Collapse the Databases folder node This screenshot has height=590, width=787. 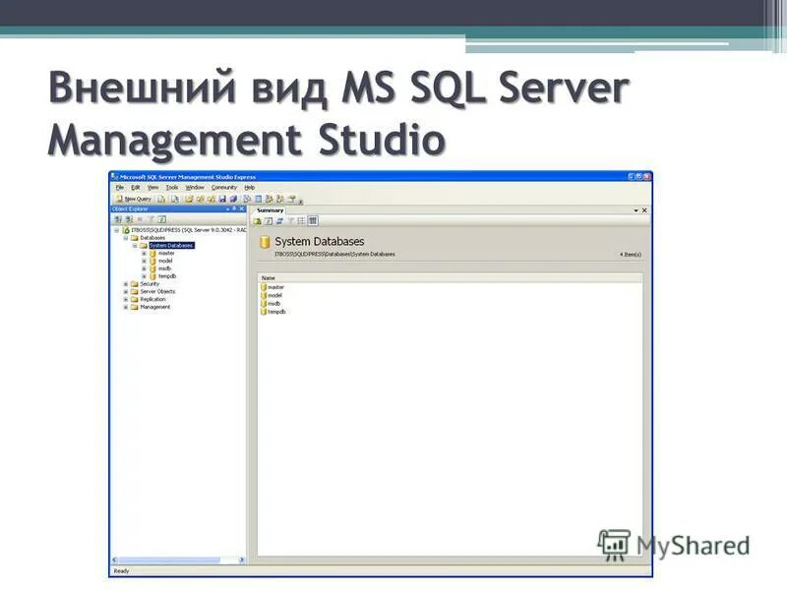126,238
